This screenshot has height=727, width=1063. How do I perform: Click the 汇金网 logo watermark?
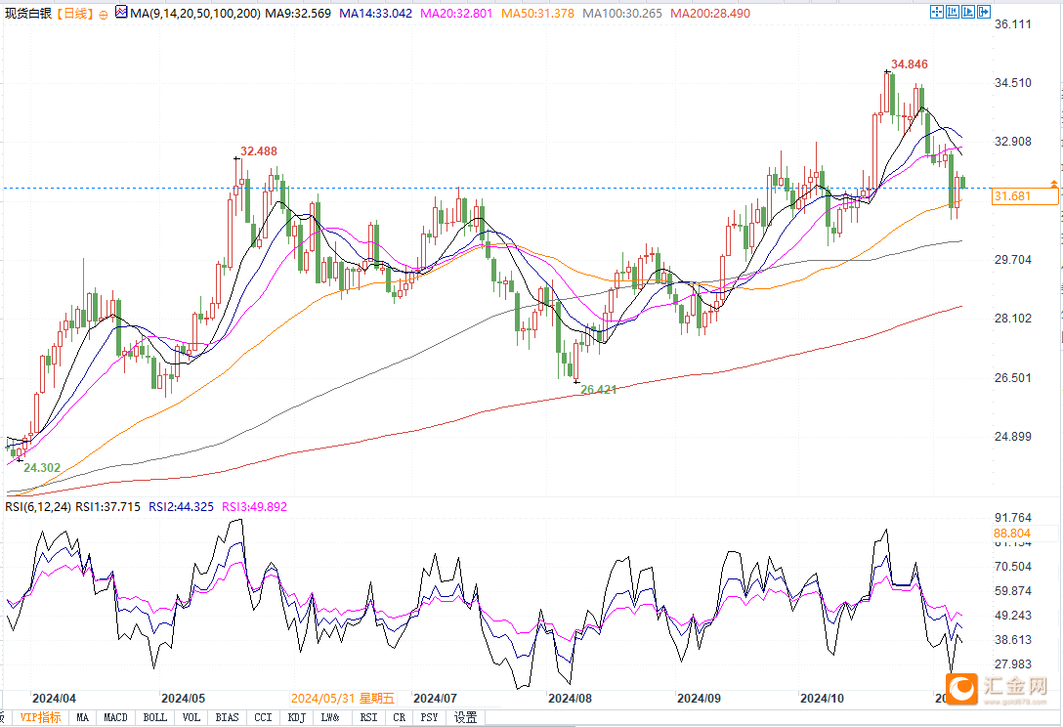click(x=997, y=689)
